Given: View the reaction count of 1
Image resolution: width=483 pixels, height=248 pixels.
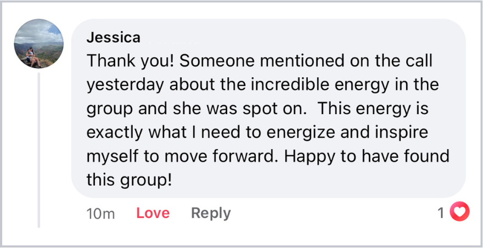Looking at the screenshot, I should (x=441, y=213).
